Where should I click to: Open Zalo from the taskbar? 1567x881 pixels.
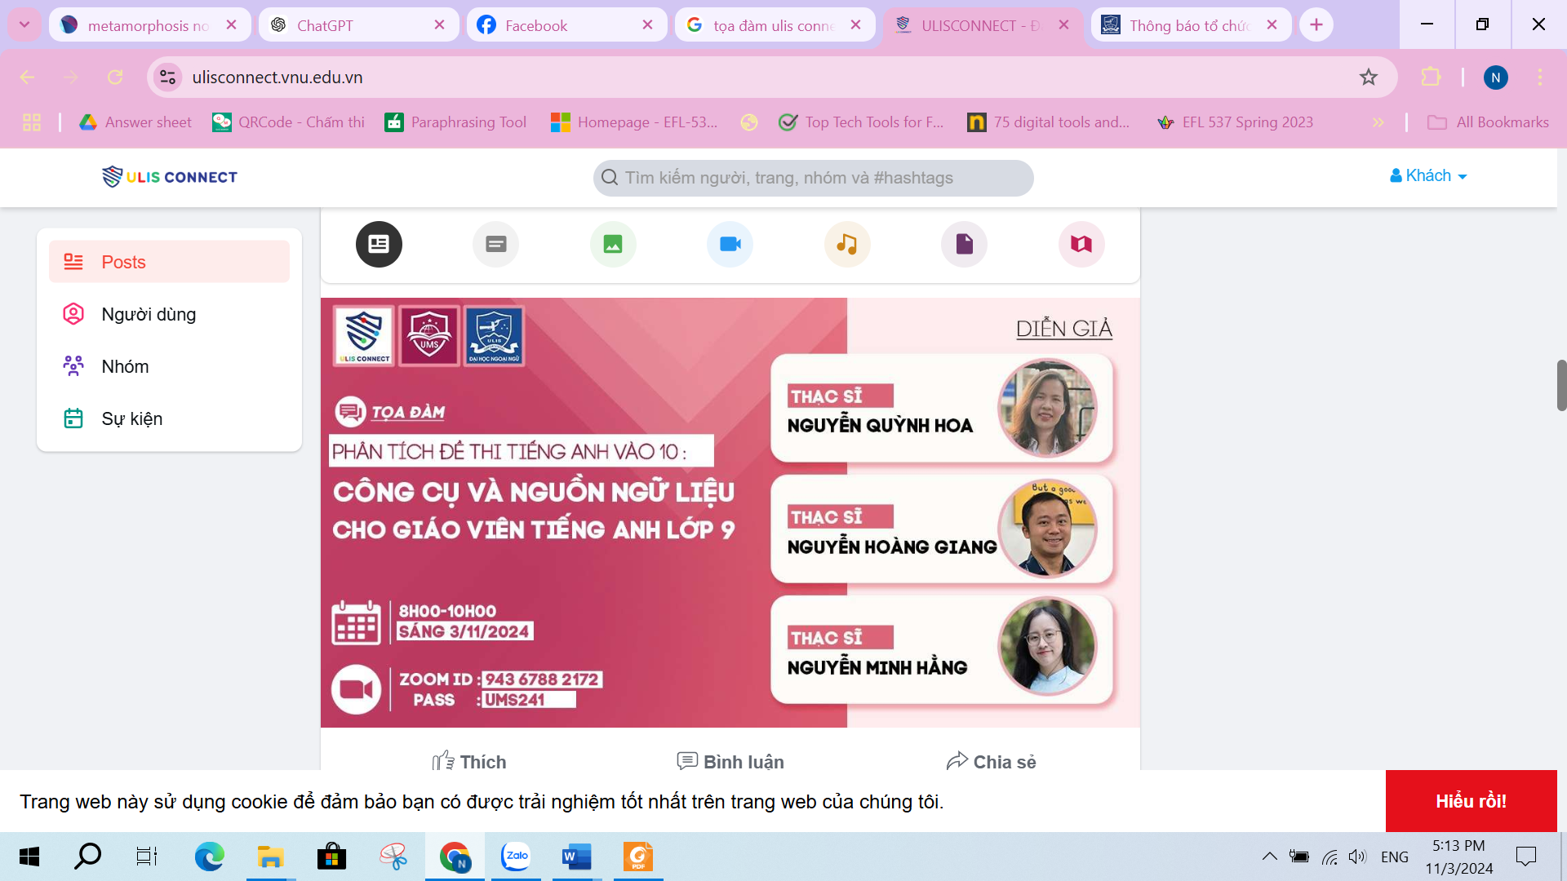pyautogui.click(x=516, y=857)
